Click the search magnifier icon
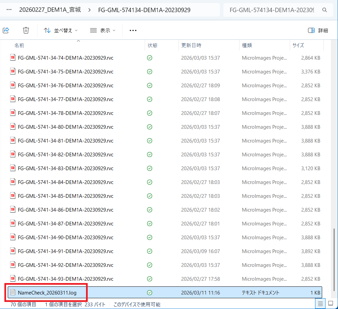Screen dimensions: 338x309 (x=325, y=10)
